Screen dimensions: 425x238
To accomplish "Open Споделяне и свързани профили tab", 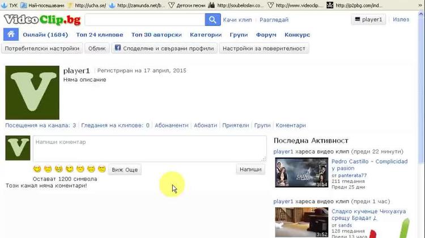I will pos(164,49).
